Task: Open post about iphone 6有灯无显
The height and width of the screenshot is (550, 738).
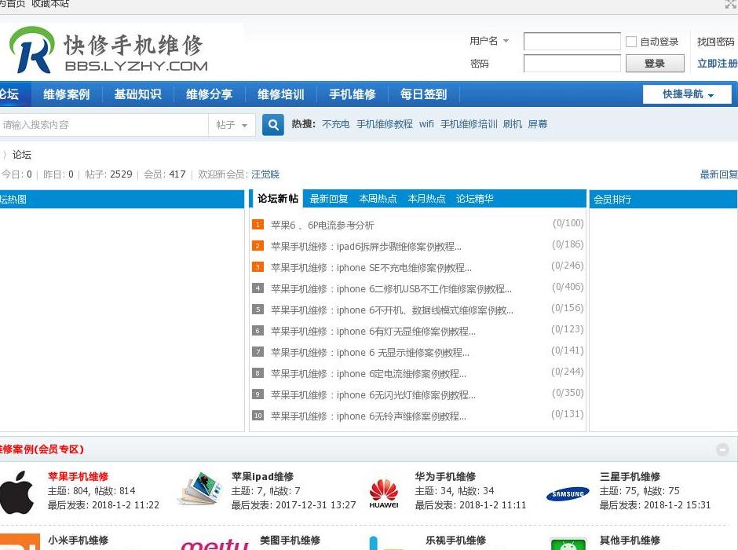Action: (373, 331)
